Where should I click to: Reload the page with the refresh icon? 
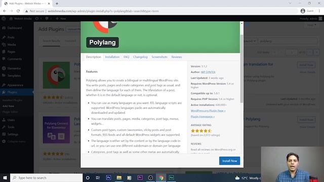point(18,11)
